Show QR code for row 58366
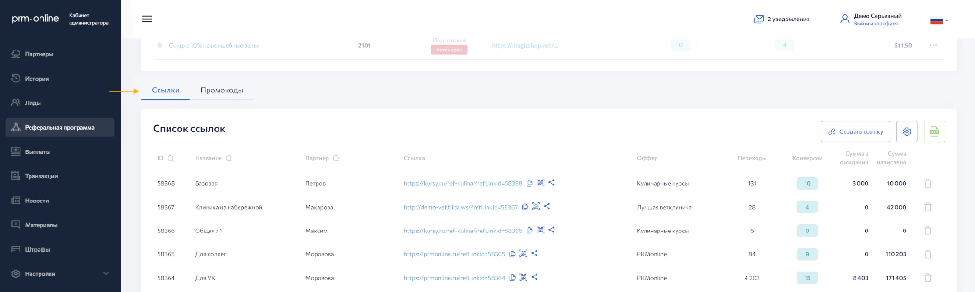This screenshot has height=292, width=975. click(540, 230)
